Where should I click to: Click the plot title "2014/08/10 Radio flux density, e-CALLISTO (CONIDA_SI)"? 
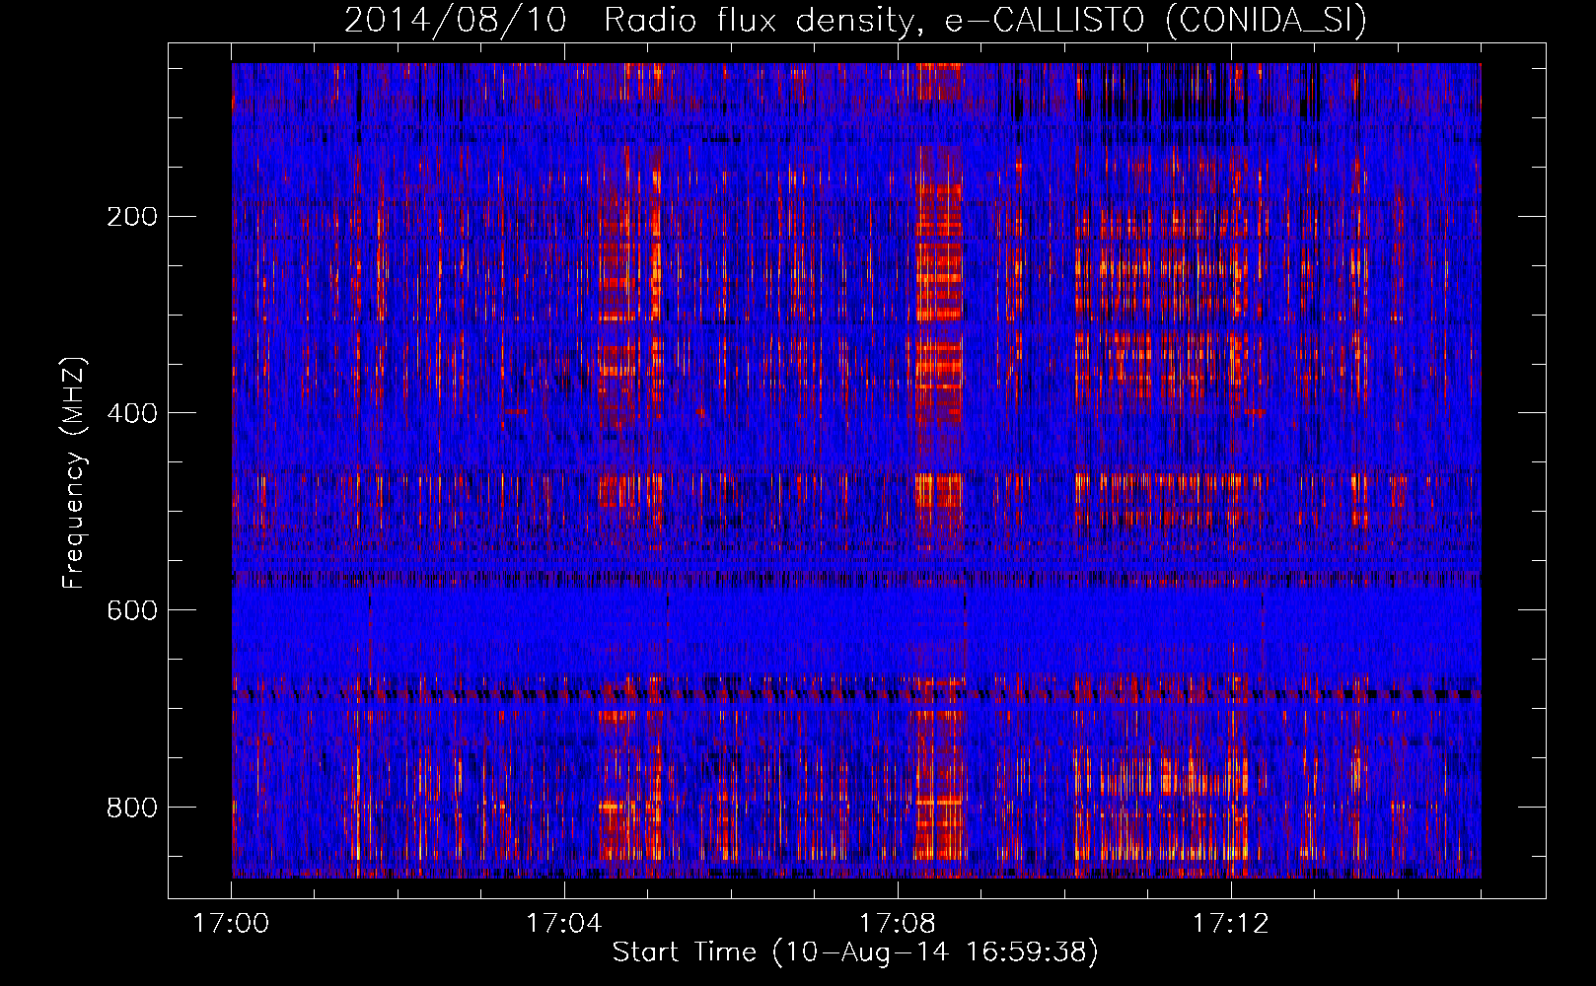[x=855, y=20]
